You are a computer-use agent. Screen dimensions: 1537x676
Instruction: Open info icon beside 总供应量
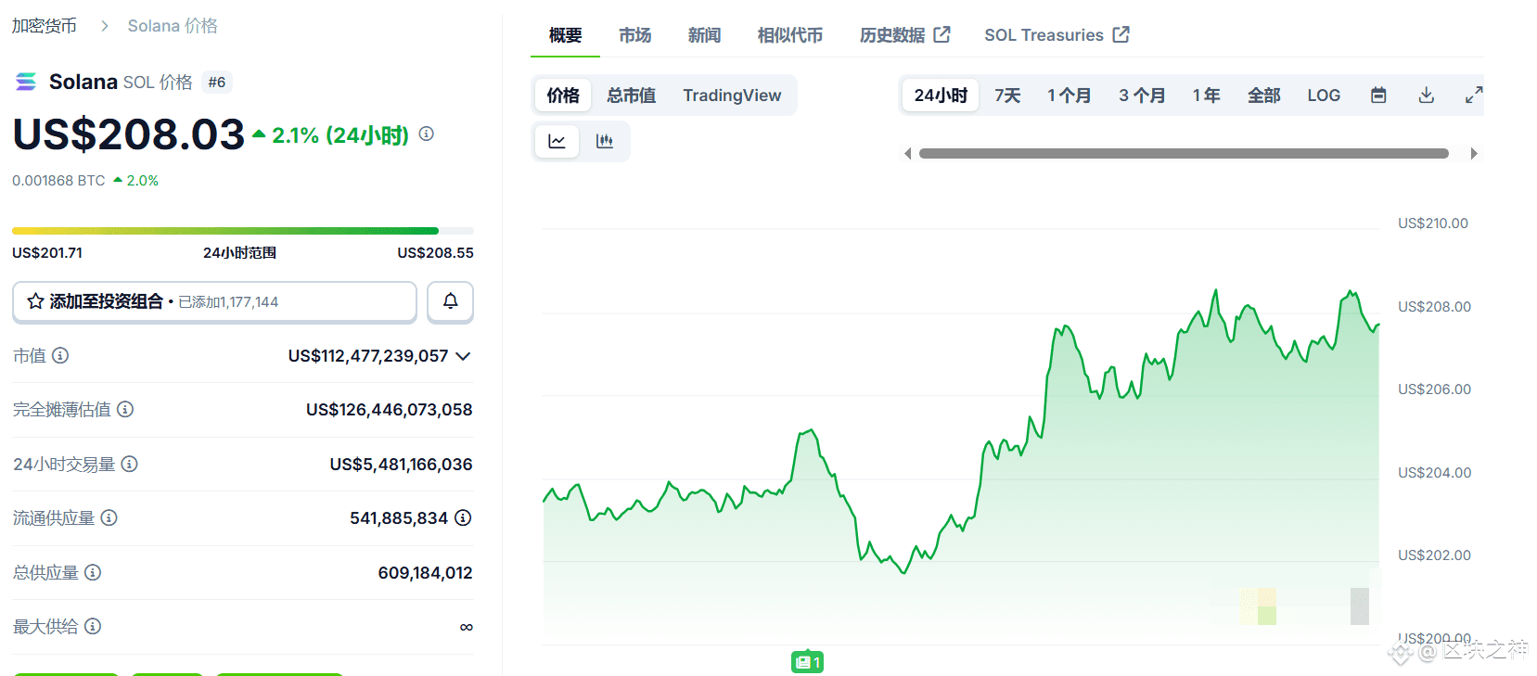pyautogui.click(x=93, y=572)
